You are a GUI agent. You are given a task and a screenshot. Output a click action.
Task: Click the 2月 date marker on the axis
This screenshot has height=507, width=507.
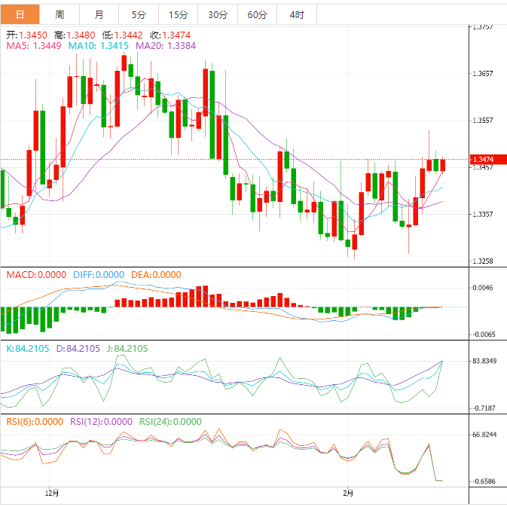click(x=347, y=494)
